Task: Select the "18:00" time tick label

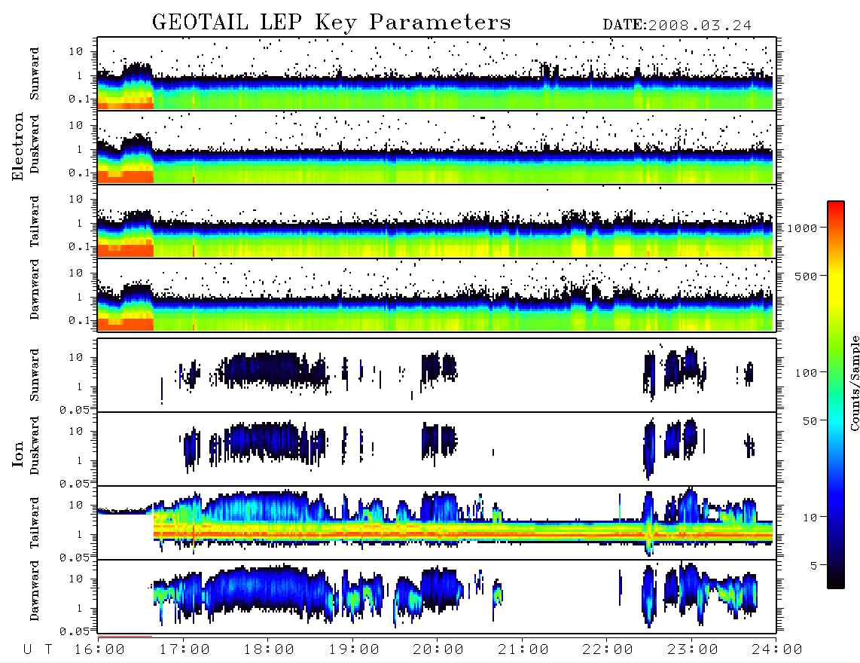Action: tap(269, 650)
